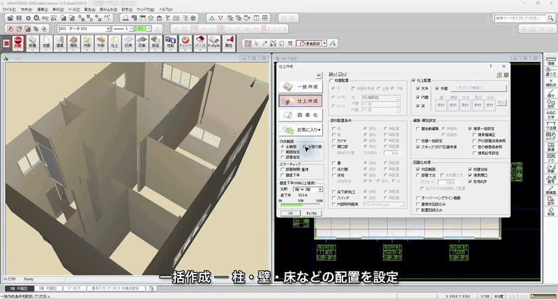Screen dimensions: 558x300
Task: Click the green 直下率 progress bar
Action: click(x=292, y=205)
